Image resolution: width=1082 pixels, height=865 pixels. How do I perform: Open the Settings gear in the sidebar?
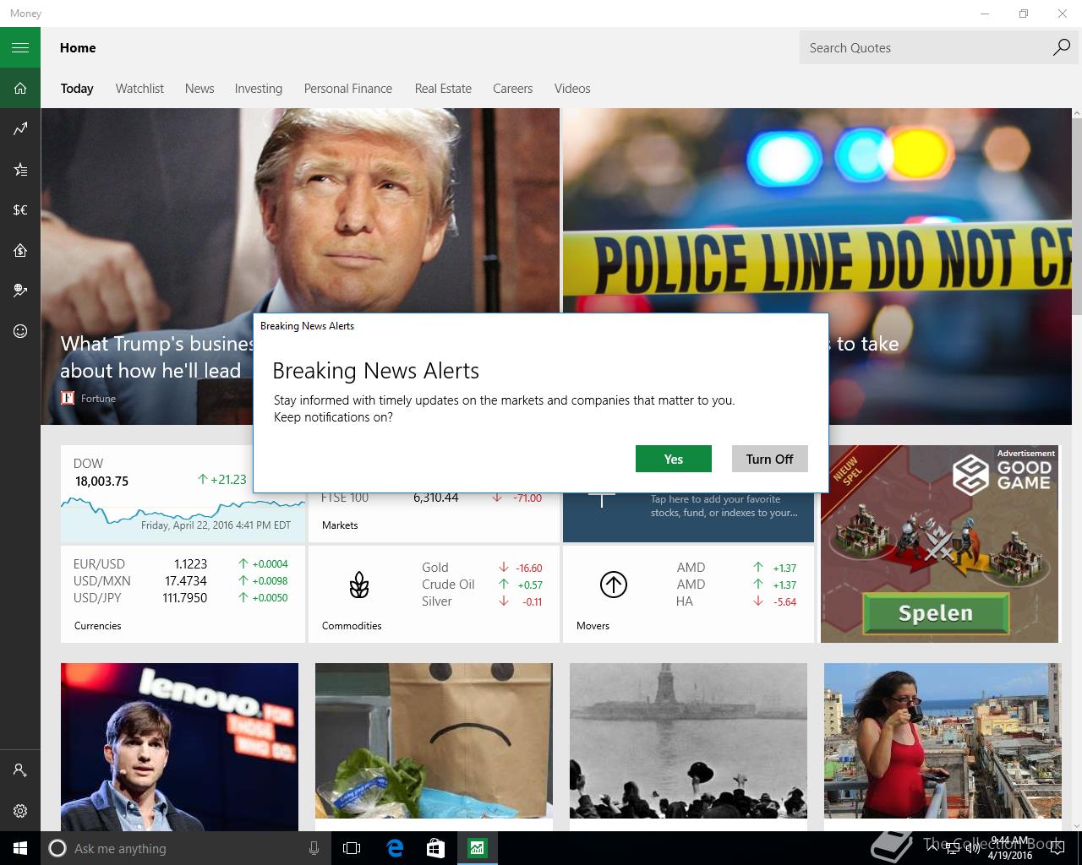point(20,811)
